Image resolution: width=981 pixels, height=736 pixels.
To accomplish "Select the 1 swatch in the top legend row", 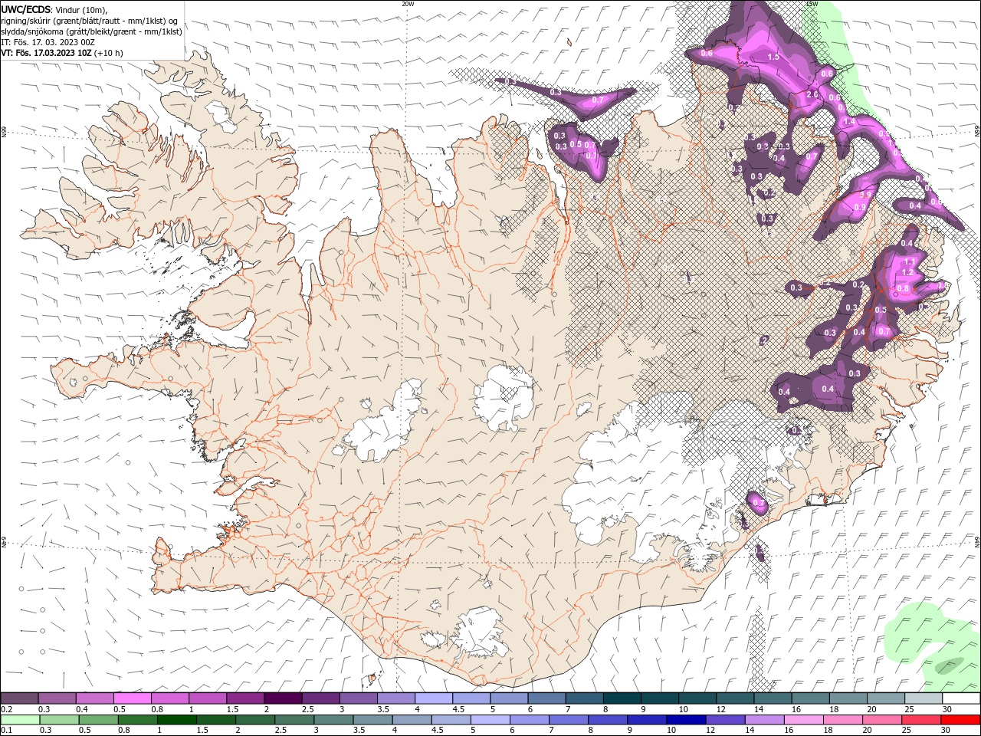I will click(x=207, y=698).
